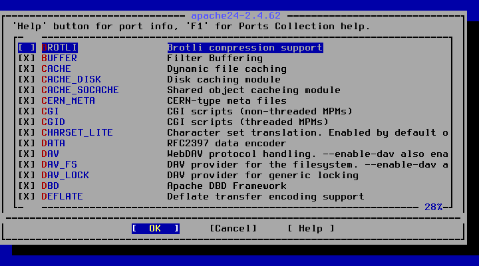Screen dimensions: 479x266
Task: Toggle the DAV_LOCK checkbox
Action: [27, 176]
